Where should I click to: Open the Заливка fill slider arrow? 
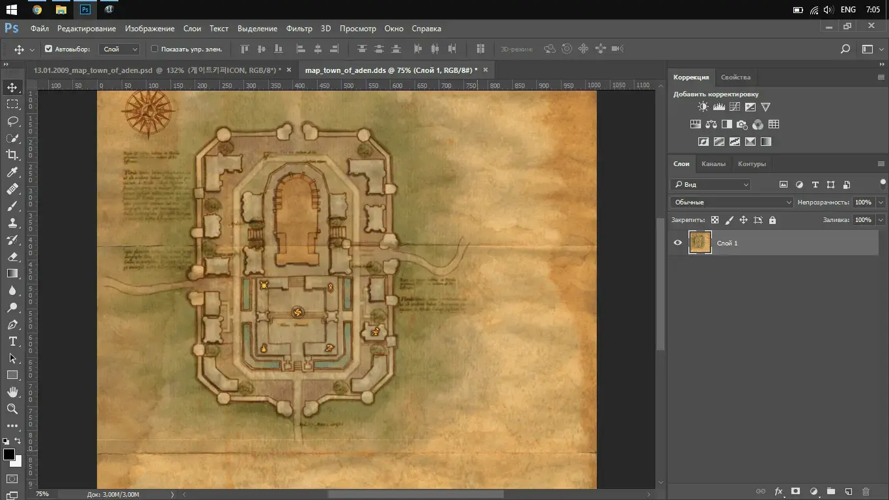click(x=881, y=220)
